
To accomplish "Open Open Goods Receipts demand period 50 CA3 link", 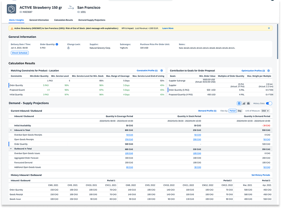I will (267, 139).
